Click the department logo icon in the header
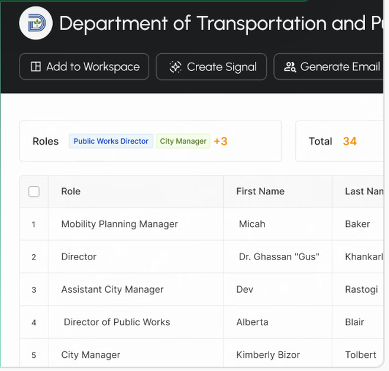The height and width of the screenshot is (371, 389). coord(36,23)
